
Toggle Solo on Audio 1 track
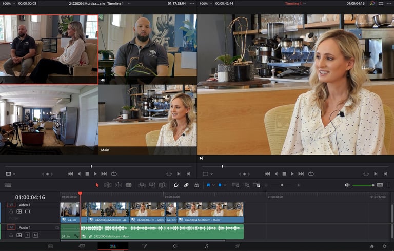[27, 235]
